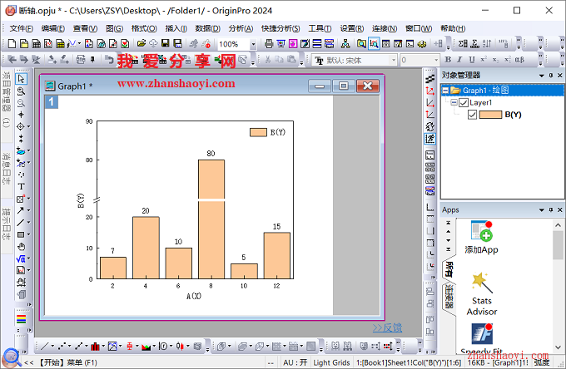Collapse the Layer1 tree node
The image size is (566, 369).
tap(454, 103)
